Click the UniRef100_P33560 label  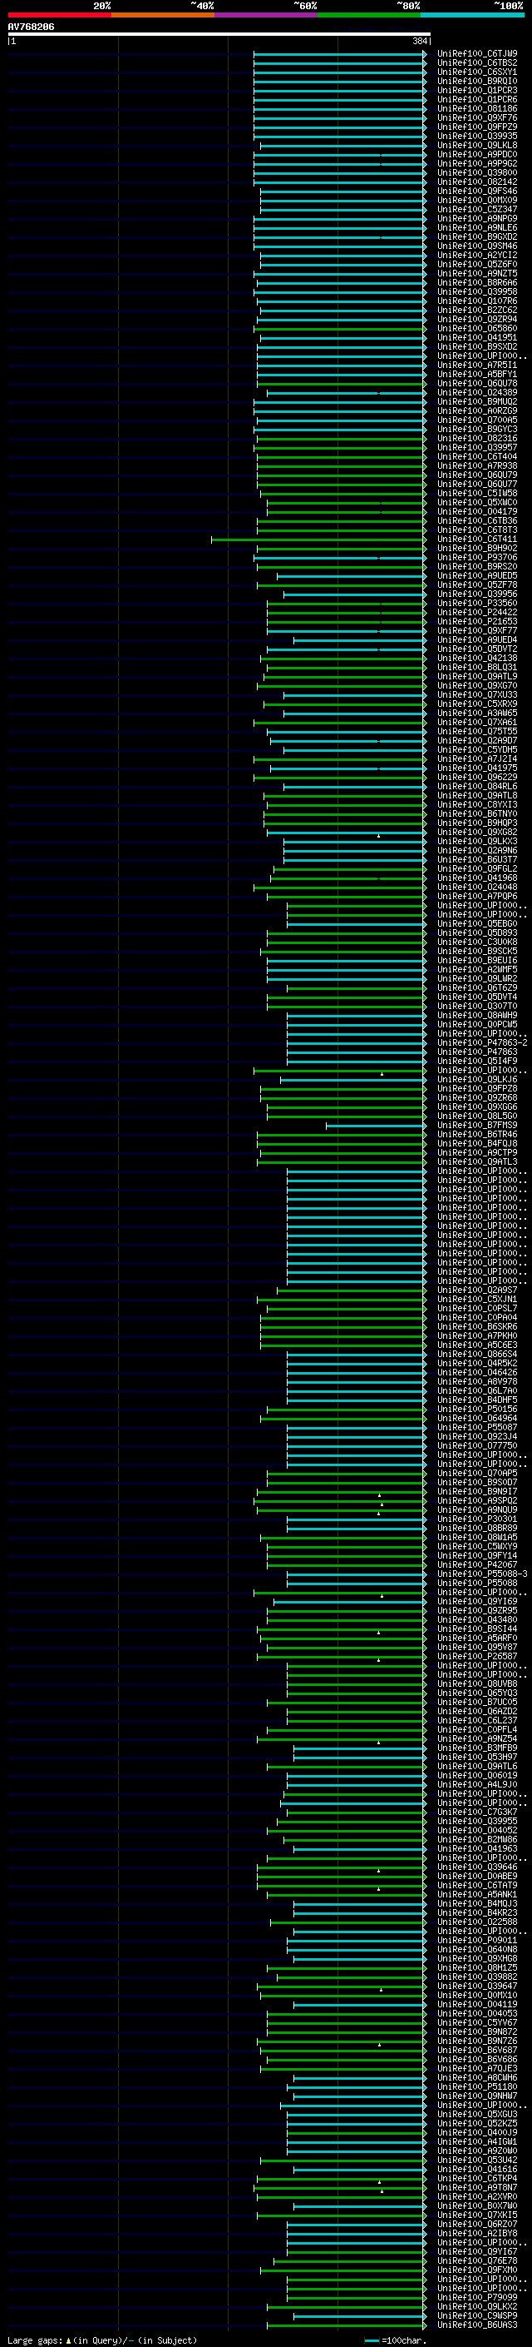pyautogui.click(x=477, y=603)
